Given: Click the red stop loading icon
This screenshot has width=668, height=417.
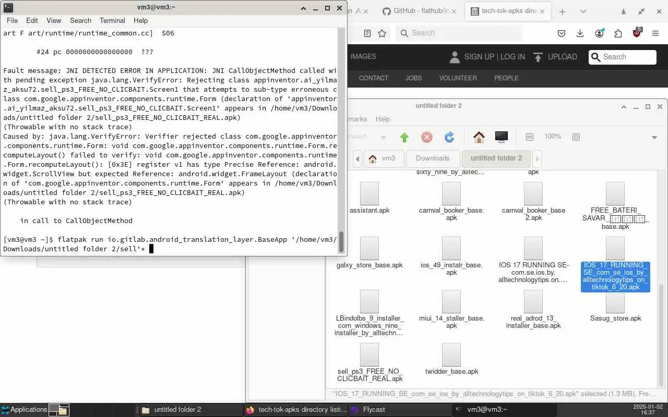Looking at the screenshot, I should tap(427, 137).
